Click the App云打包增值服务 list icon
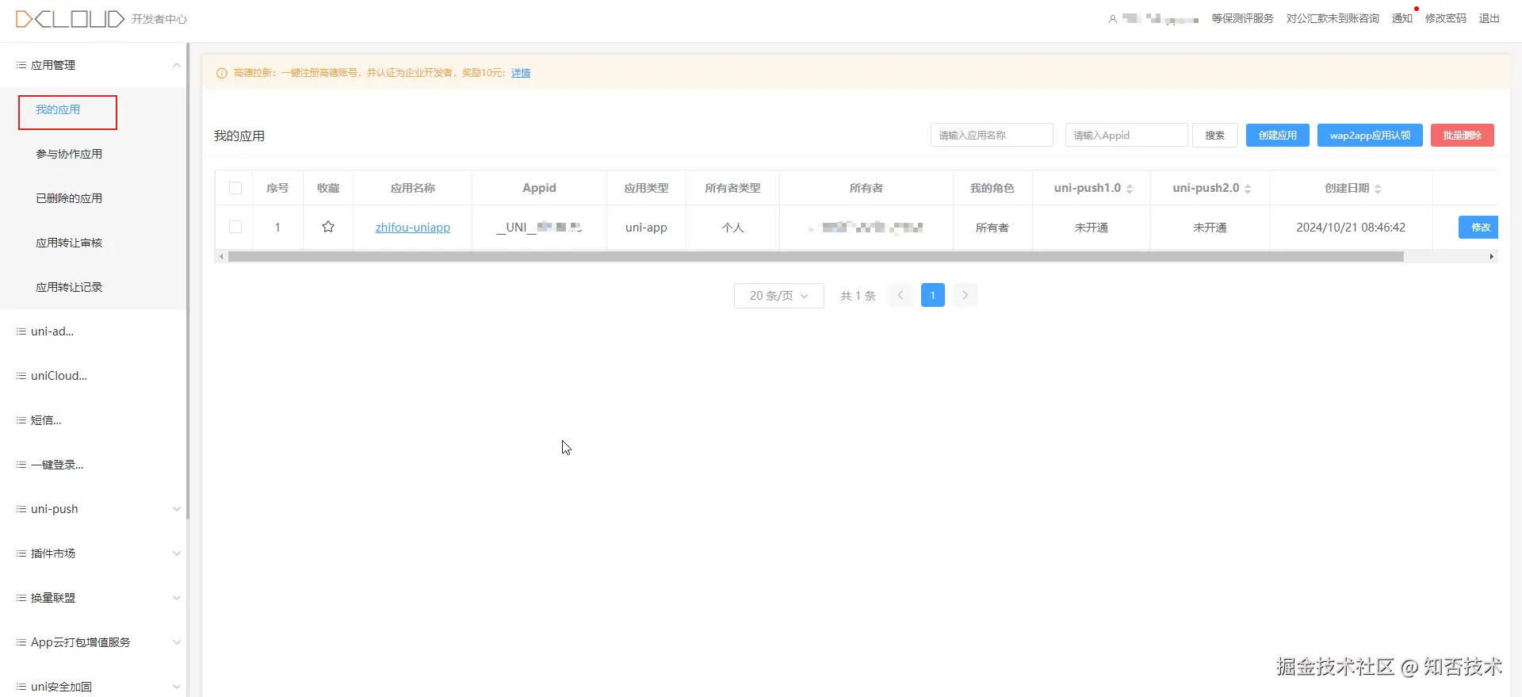The image size is (1522, 697). coord(21,642)
